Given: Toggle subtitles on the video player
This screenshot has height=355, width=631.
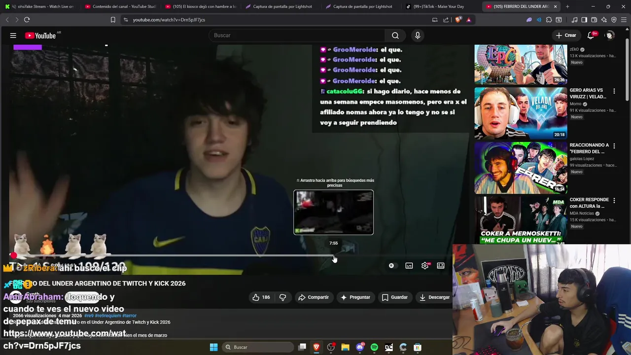Looking at the screenshot, I should click(409, 266).
